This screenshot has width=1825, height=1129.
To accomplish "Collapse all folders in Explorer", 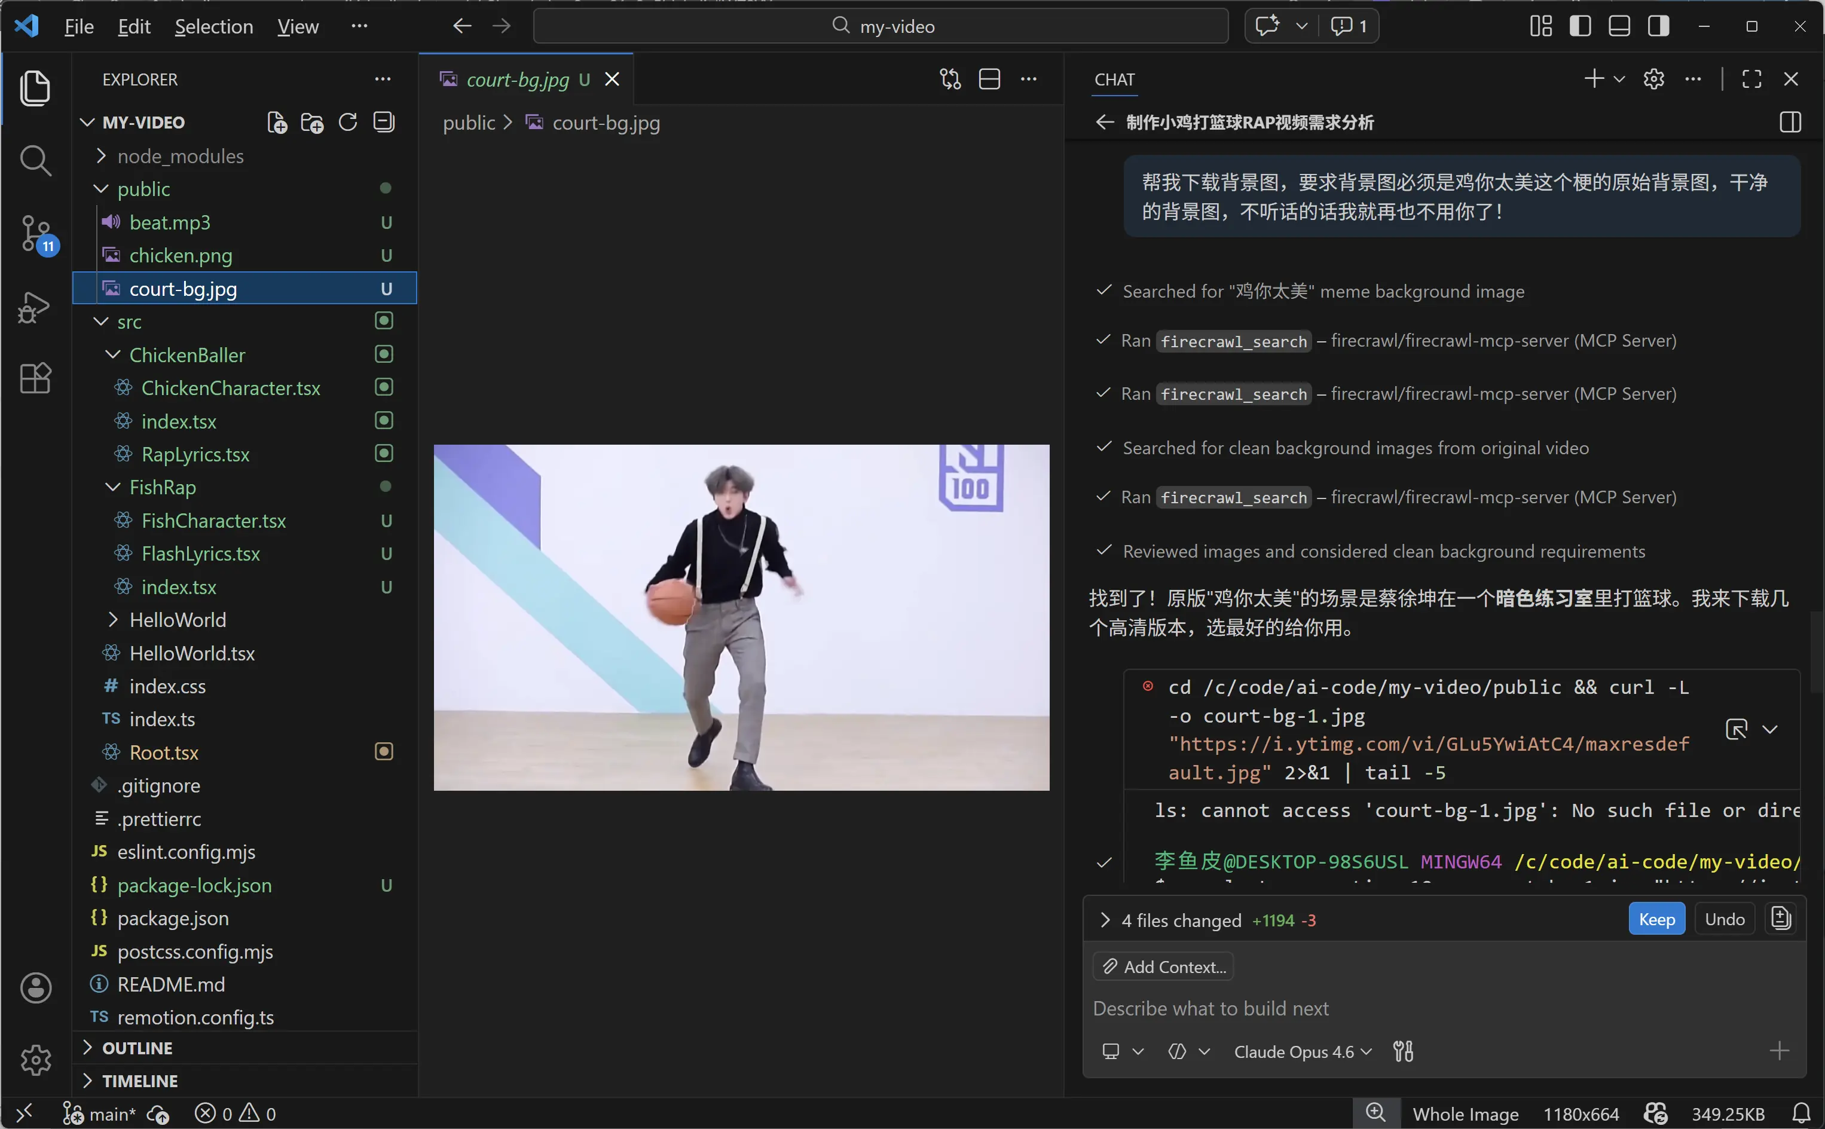I will coord(384,123).
